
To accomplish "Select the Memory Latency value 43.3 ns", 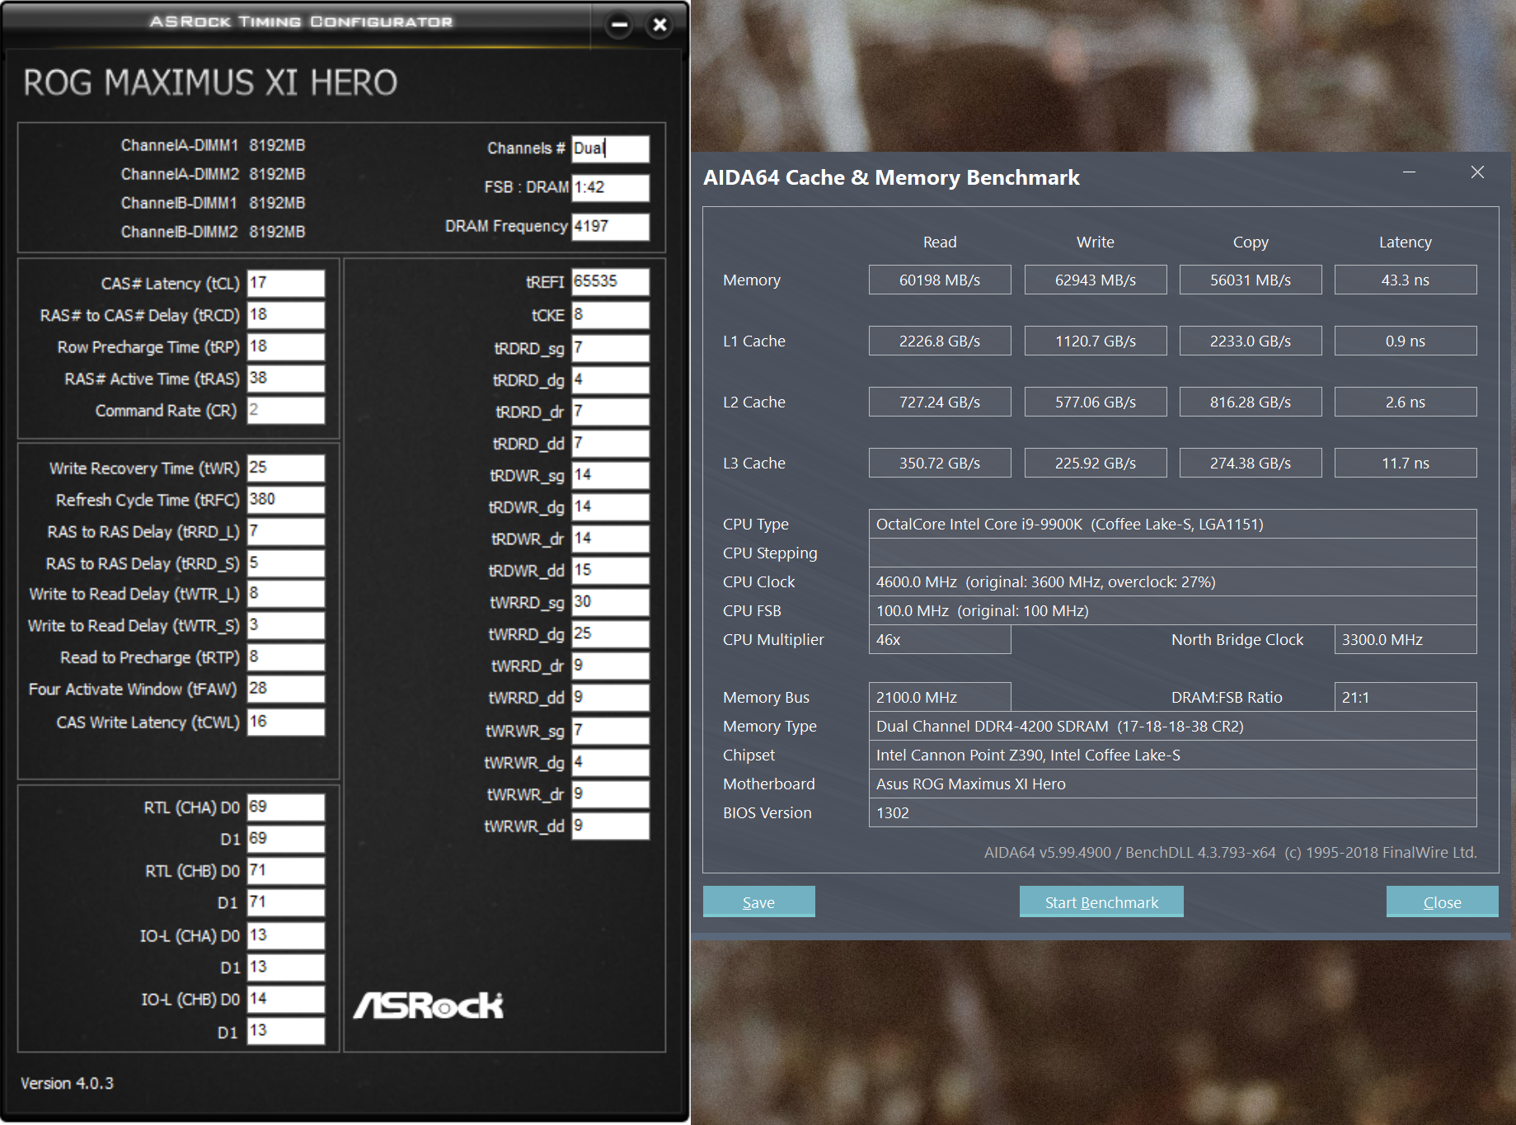I will pos(1406,280).
